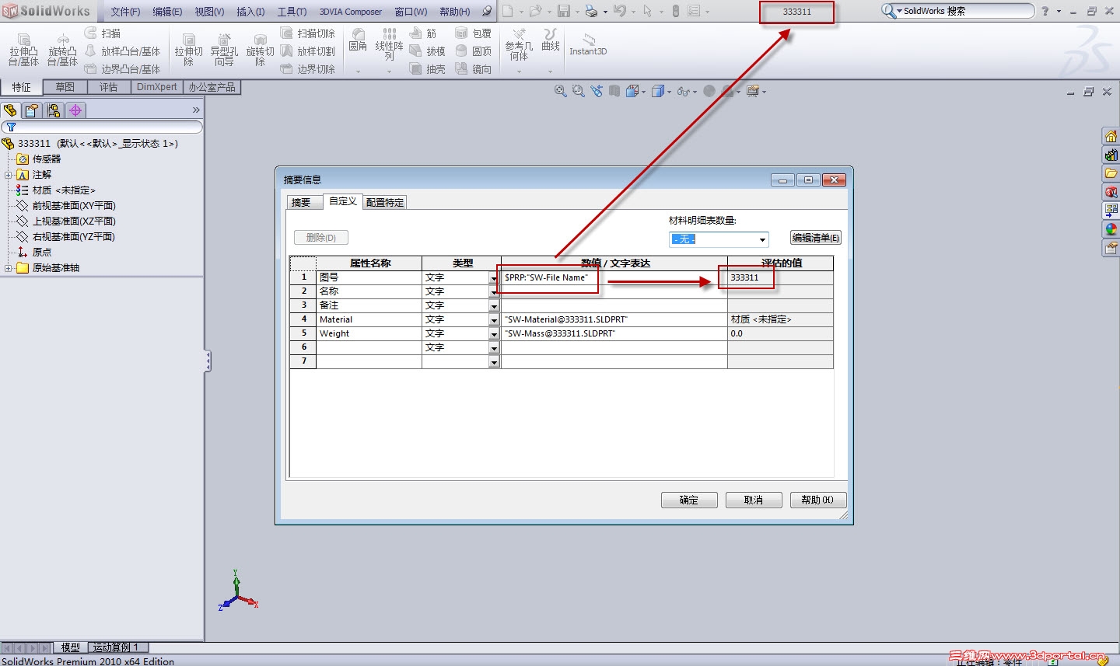Select the 边界凸台/基体 boundary boss tool
Viewport: 1120px width, 666px height.
(122, 69)
